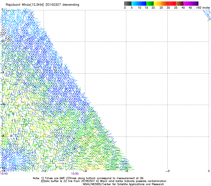Click the '5' legend scale label
The image size is (211, 186).
click(x=132, y=8)
